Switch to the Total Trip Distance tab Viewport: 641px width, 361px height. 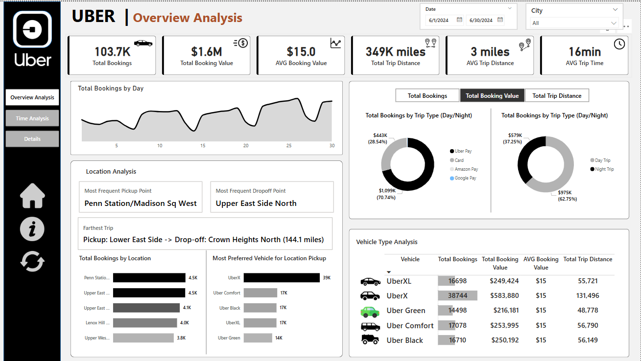coord(557,95)
